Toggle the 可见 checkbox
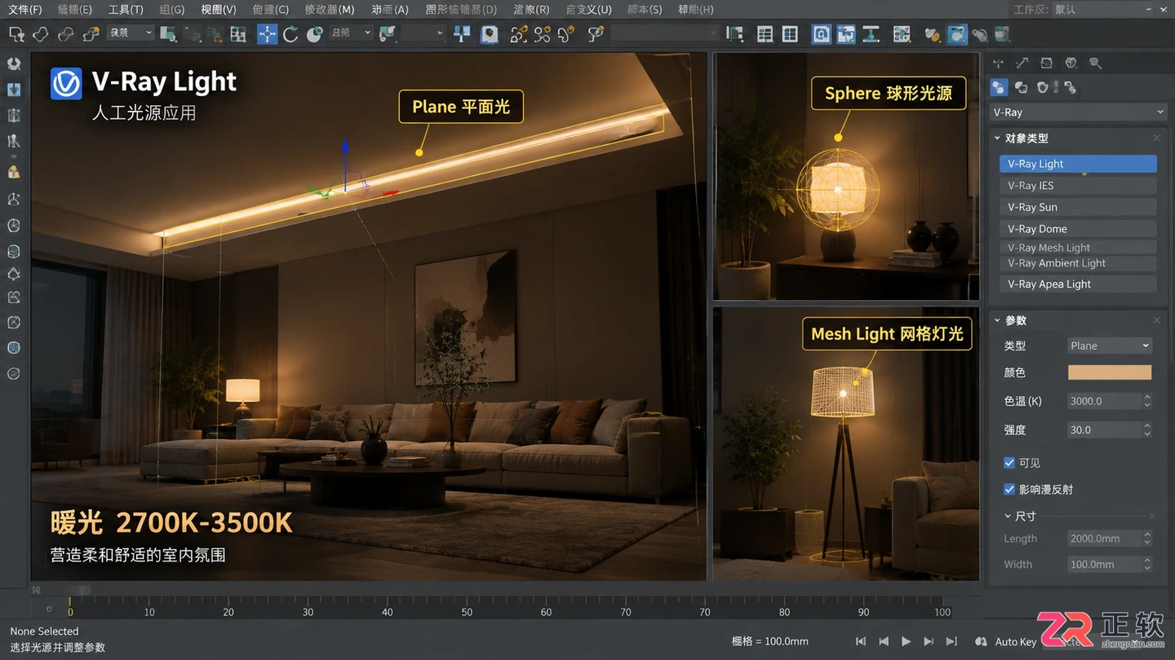Screen dimensions: 1175x660 1009,463
